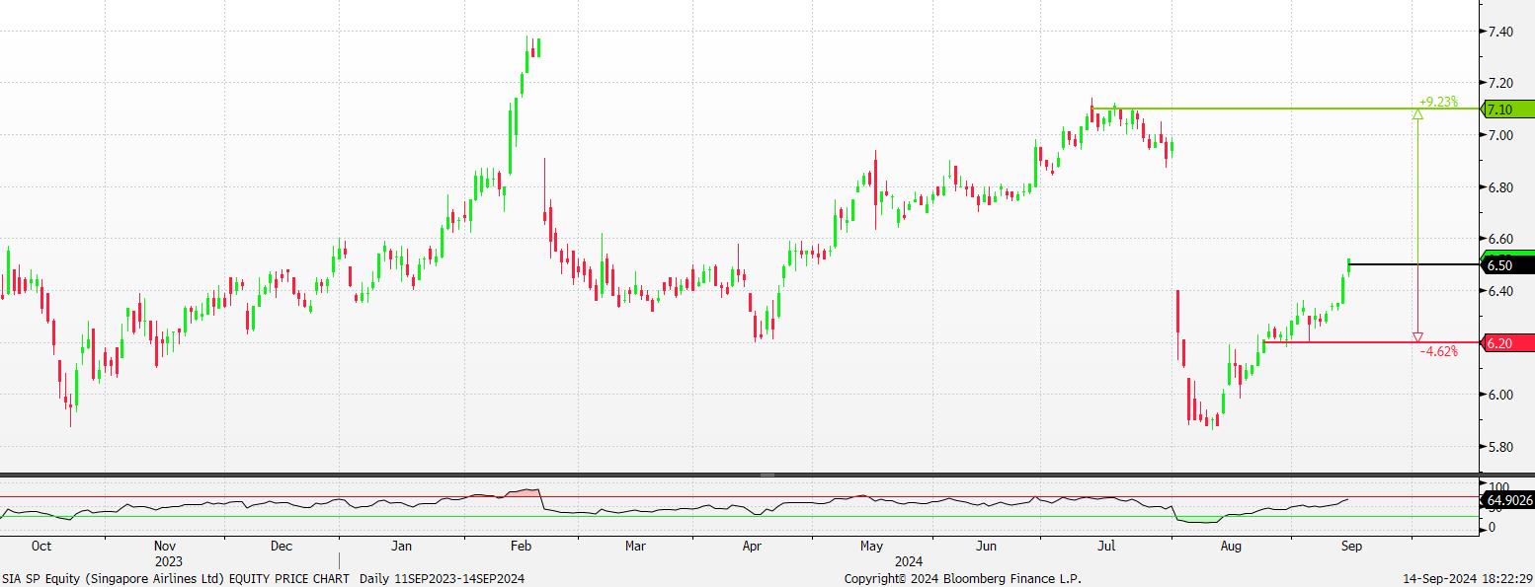The width and height of the screenshot is (1535, 587).
Task: Click the red downward stop arrow marker
Action: click(x=1418, y=336)
